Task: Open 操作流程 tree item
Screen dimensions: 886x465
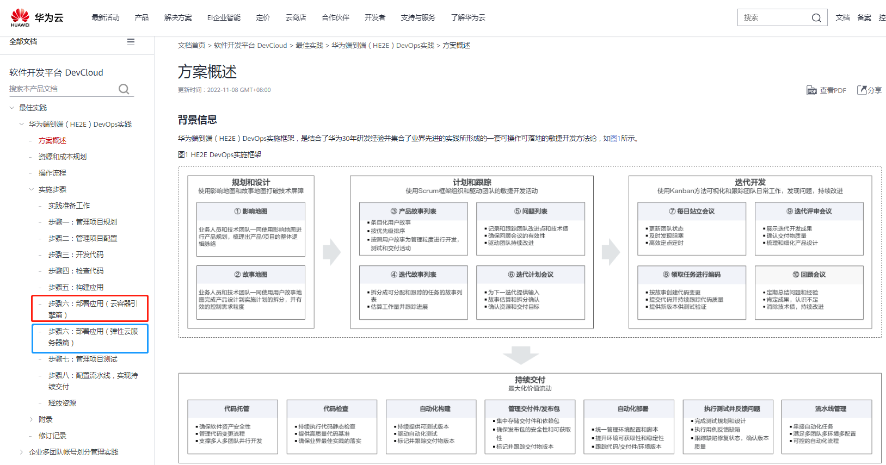Action: click(52, 173)
